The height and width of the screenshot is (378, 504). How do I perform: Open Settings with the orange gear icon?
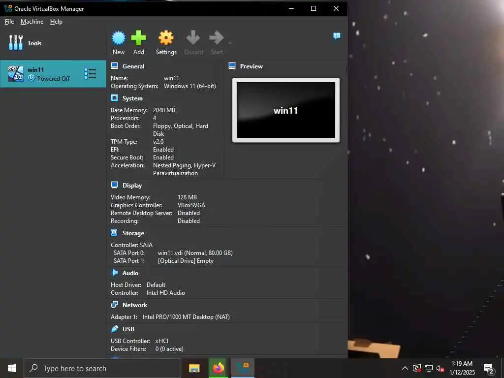click(166, 38)
